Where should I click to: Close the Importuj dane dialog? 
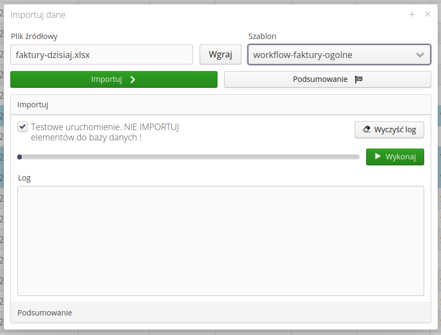tap(427, 15)
